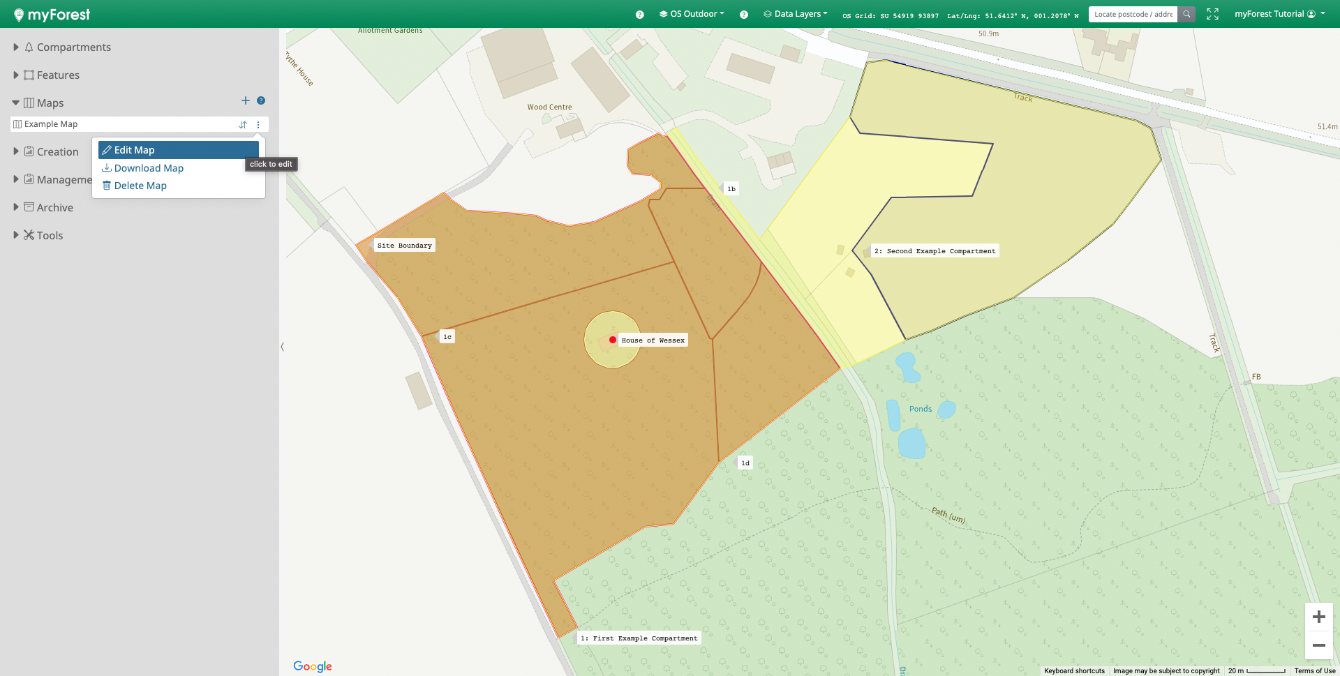
Task: Click the sort arrows icon on Example Map
Action: pos(243,125)
